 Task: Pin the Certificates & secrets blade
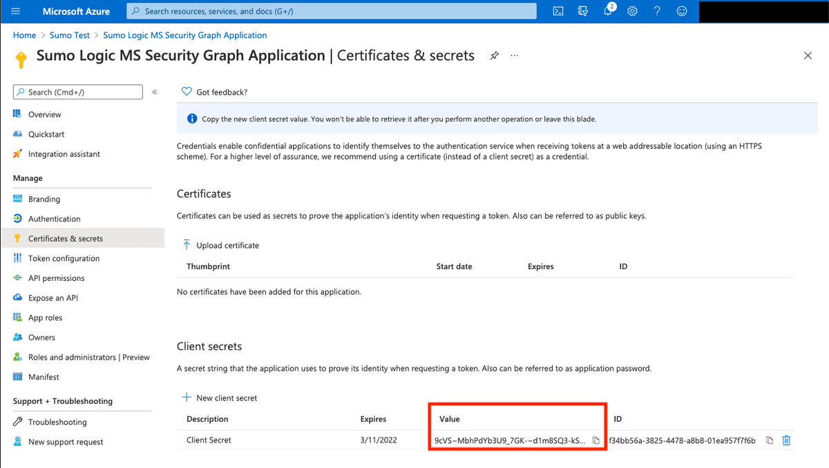click(494, 56)
